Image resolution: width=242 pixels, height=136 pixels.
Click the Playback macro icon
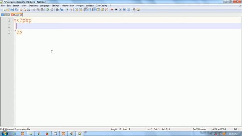click(x=120, y=9)
